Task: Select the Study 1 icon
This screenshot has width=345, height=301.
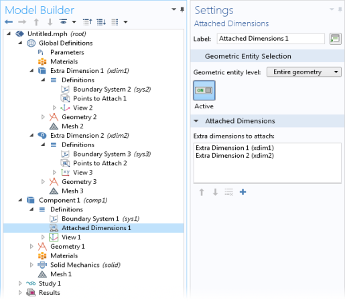Action: click(31, 284)
